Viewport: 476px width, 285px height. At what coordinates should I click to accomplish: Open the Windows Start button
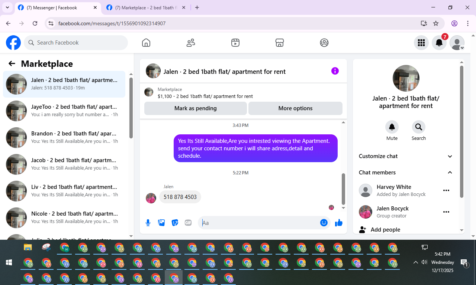tap(9, 262)
